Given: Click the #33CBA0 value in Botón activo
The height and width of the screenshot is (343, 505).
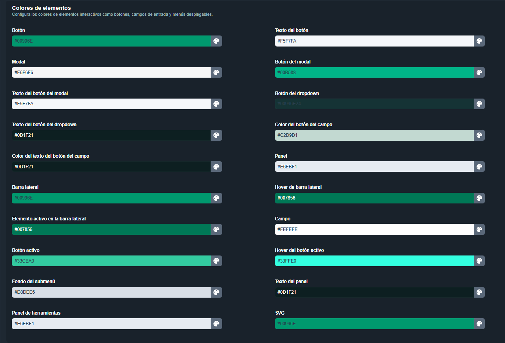Looking at the screenshot, I should coord(110,261).
